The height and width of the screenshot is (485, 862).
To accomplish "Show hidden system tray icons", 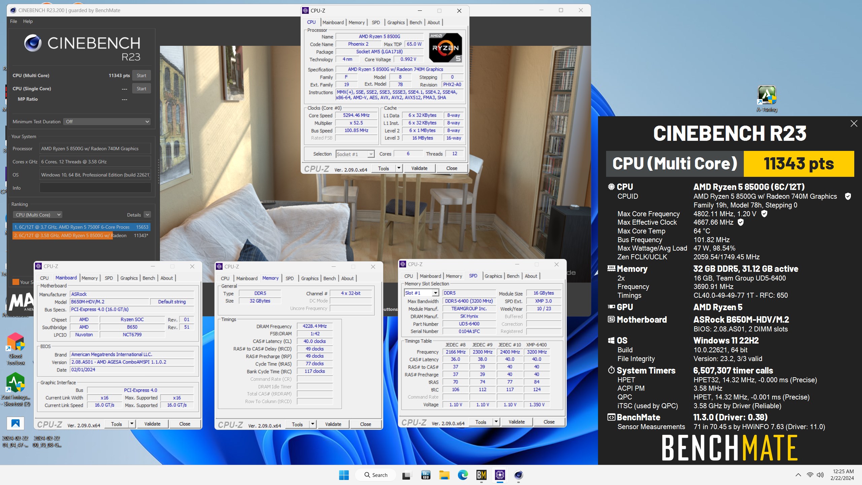I will 798,475.
